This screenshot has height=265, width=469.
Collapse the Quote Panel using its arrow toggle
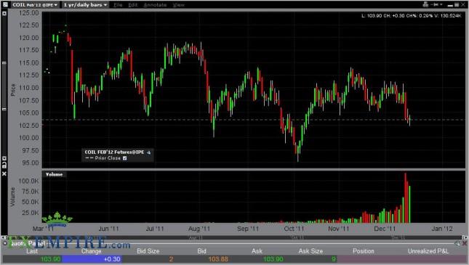[x=5, y=243]
